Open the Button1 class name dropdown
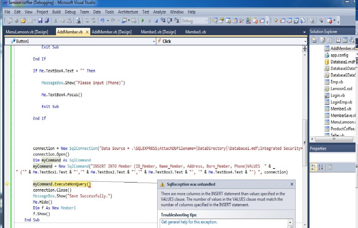Viewport: 358px width, 228px height. 154,41
